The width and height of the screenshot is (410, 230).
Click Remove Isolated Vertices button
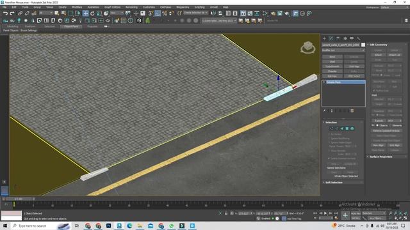pyautogui.click(x=386, y=130)
